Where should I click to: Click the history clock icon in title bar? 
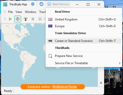[41, 4]
